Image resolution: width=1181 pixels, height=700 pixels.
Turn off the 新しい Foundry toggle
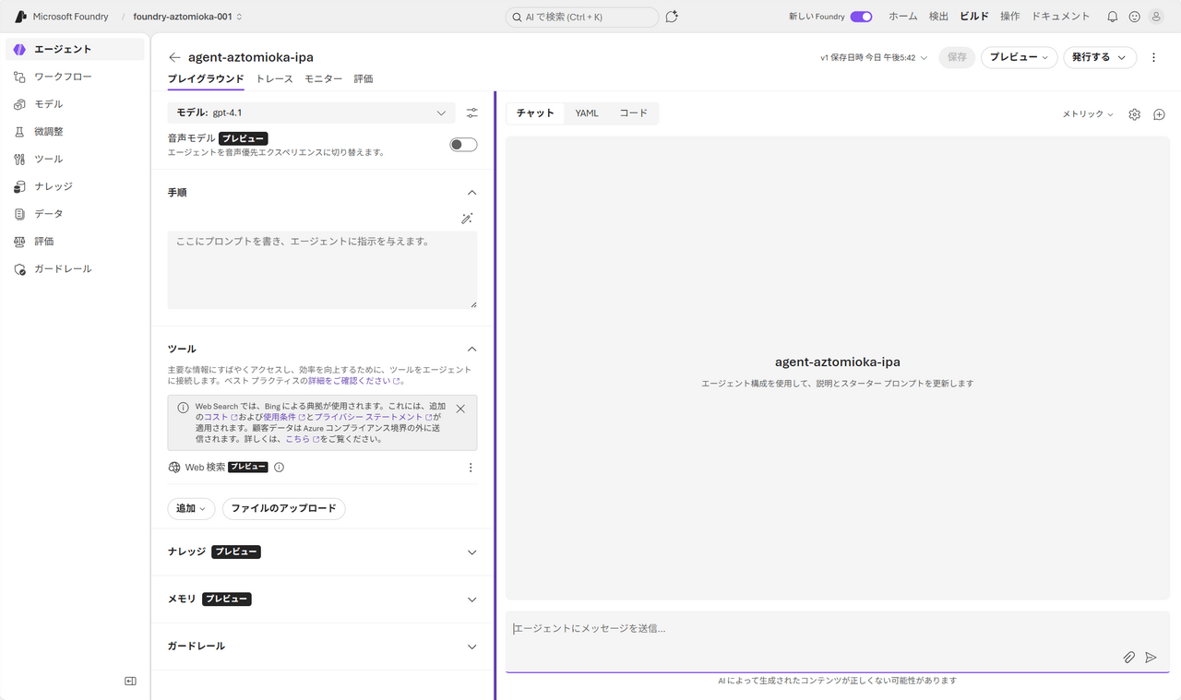point(861,17)
